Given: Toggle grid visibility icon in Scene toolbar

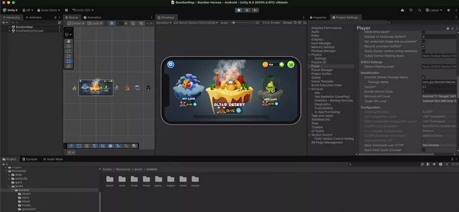Looking at the screenshot, I should [112, 23].
